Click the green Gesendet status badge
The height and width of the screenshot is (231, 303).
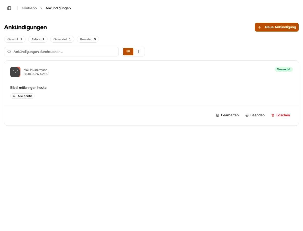(x=284, y=69)
